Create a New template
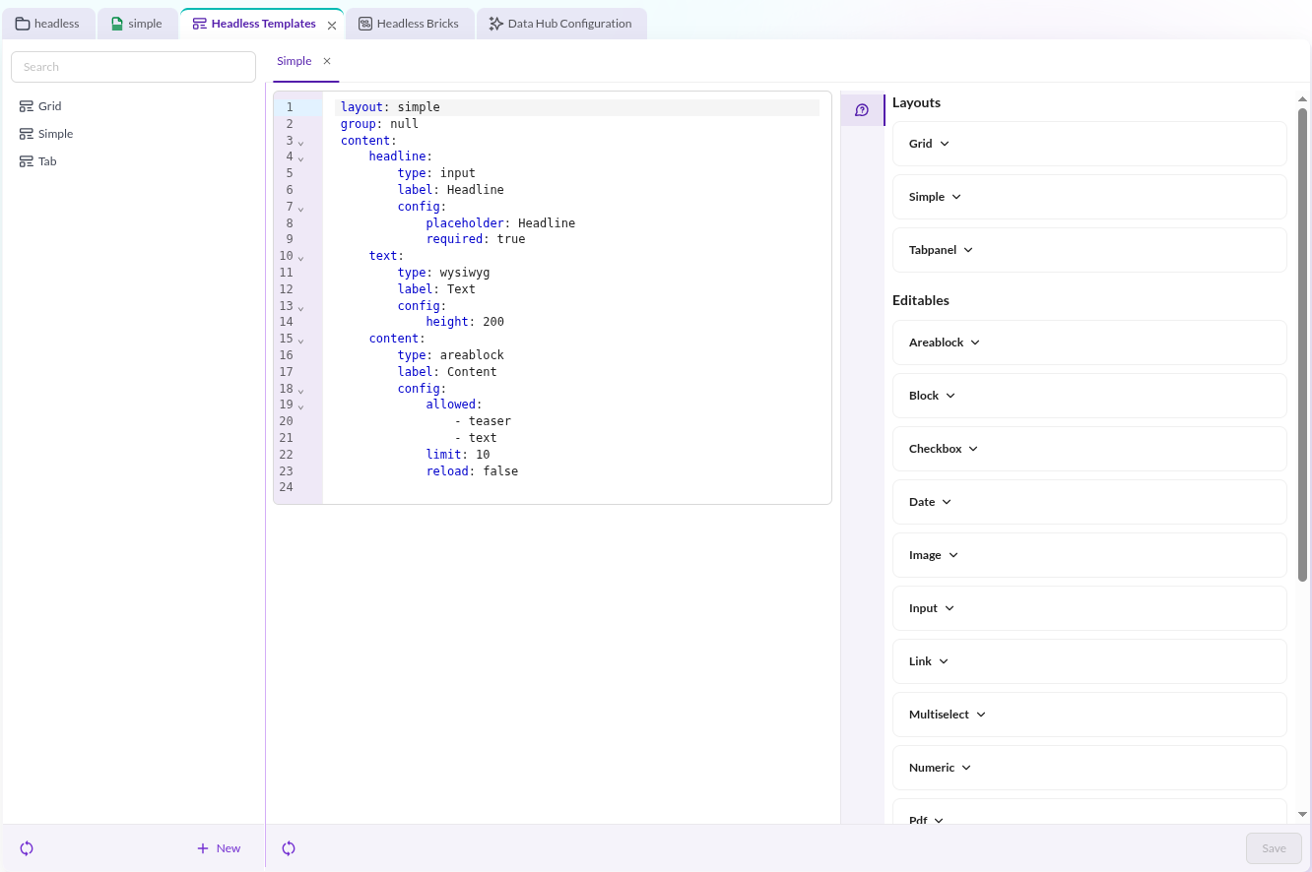Viewport: 1312px width, 872px height. (219, 848)
